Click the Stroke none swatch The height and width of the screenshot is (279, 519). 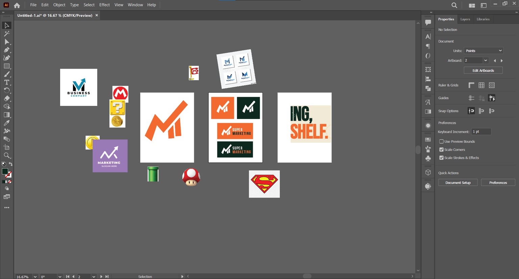(x=9, y=175)
